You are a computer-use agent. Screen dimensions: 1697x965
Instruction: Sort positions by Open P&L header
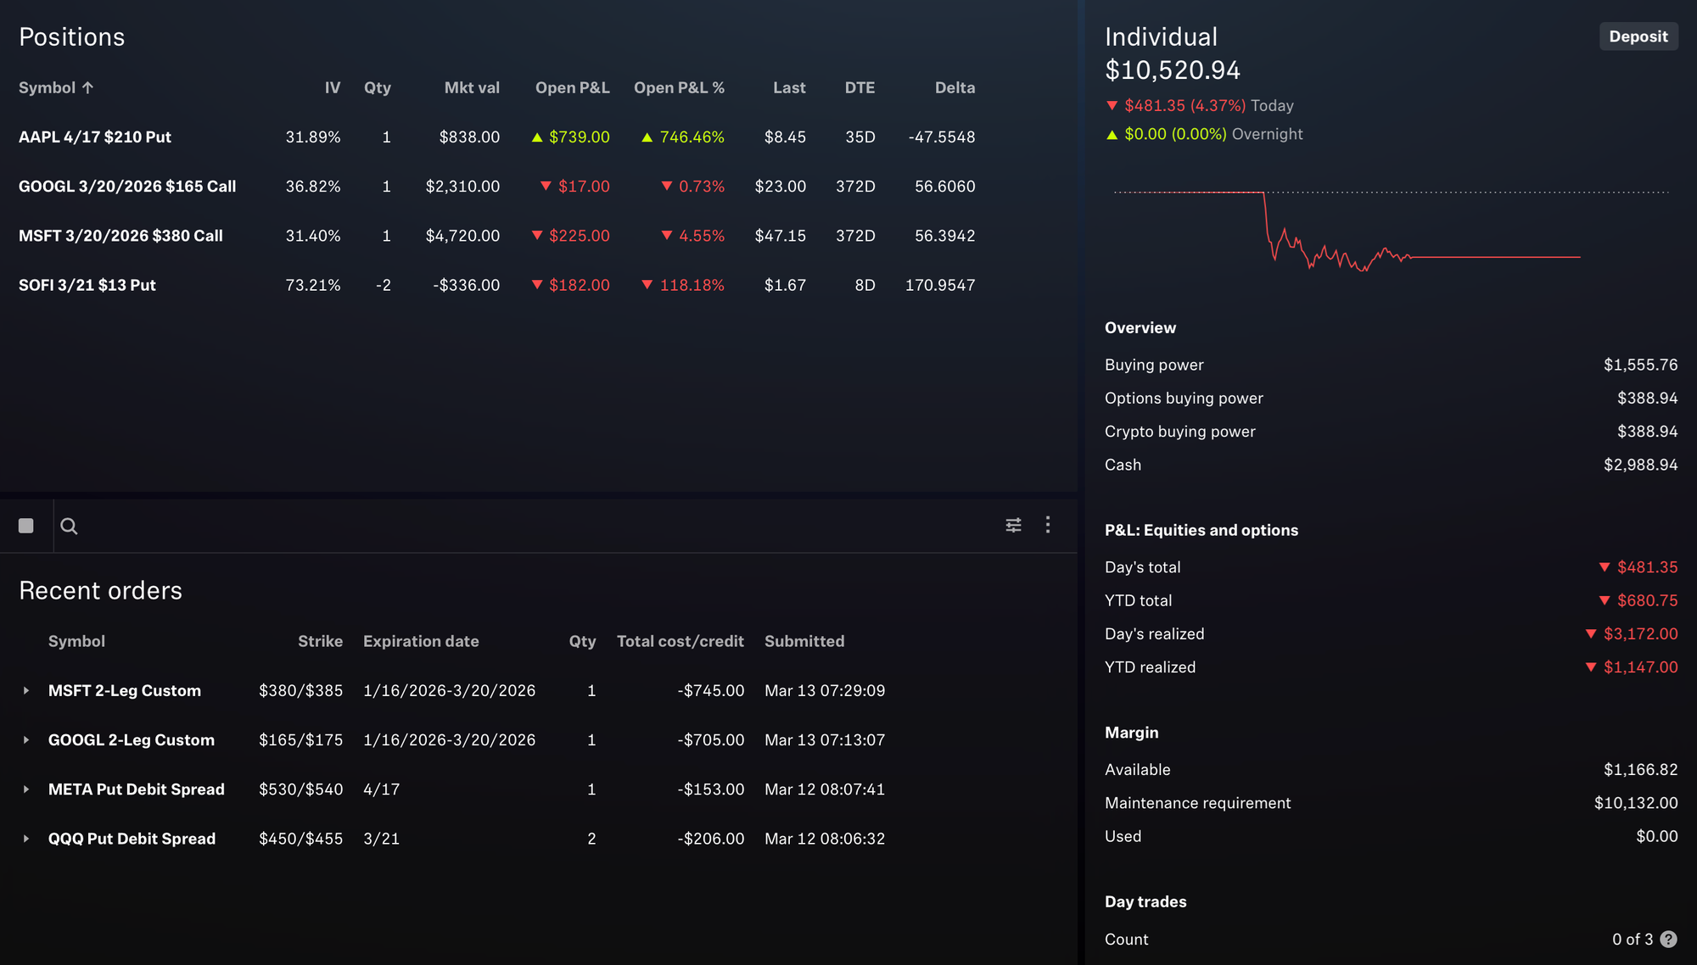[x=572, y=87]
